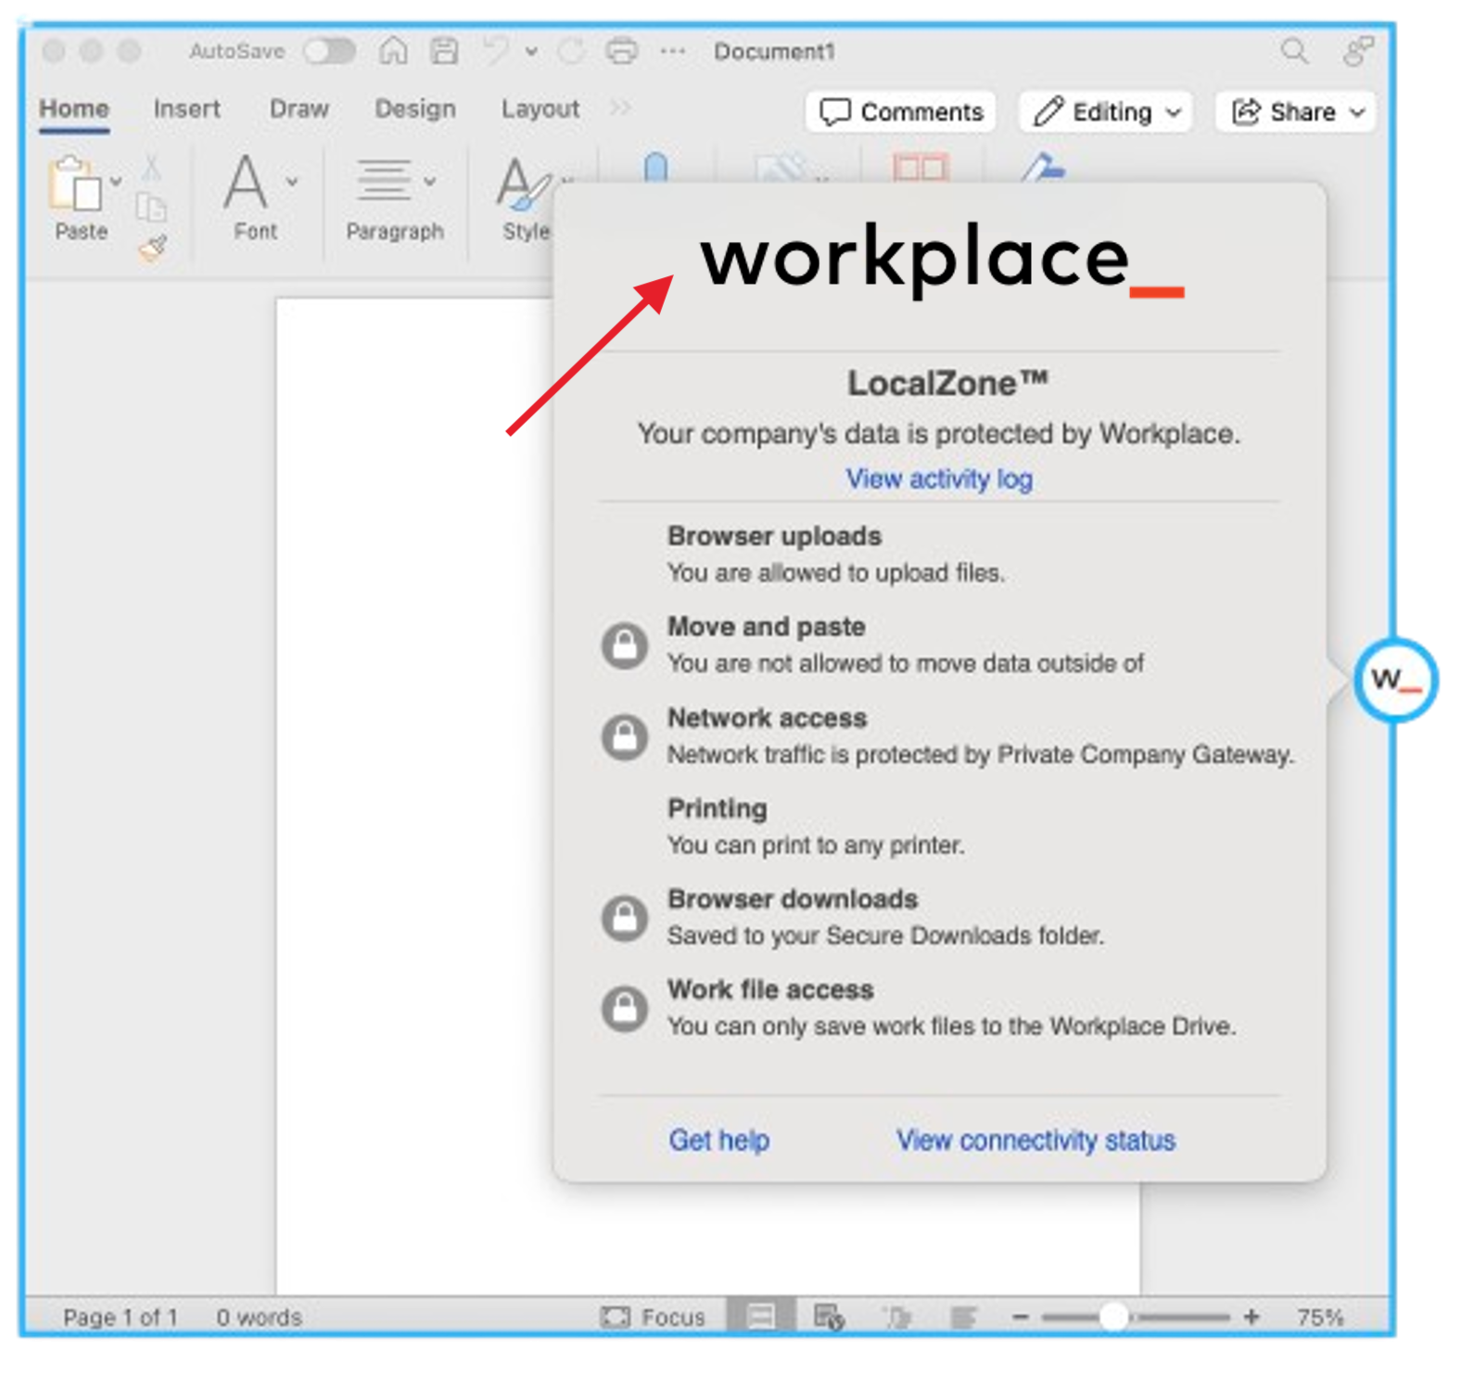
Task: Click Page 1 of 1 status
Action: [120, 1317]
